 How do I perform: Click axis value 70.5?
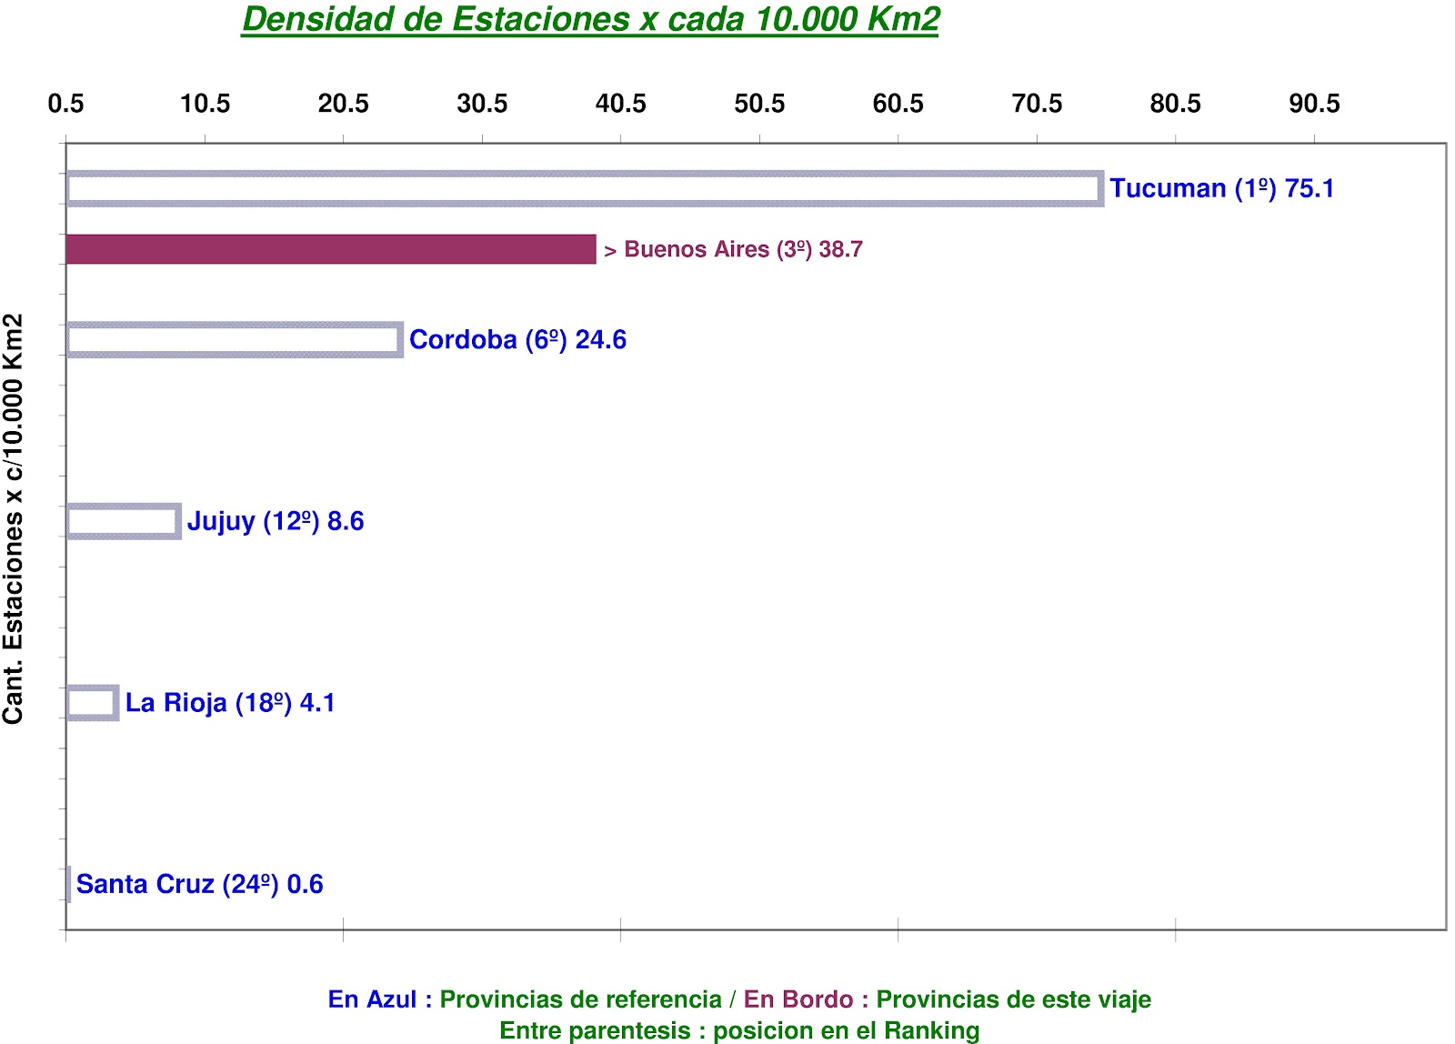pos(1037,104)
